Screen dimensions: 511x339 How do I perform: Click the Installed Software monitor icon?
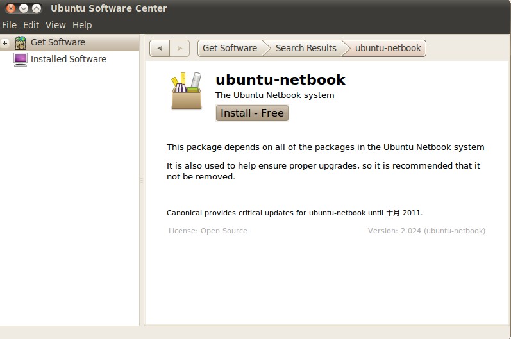pos(21,59)
